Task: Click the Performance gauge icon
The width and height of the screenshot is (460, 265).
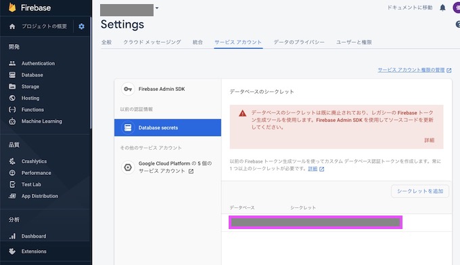Action: [12, 173]
